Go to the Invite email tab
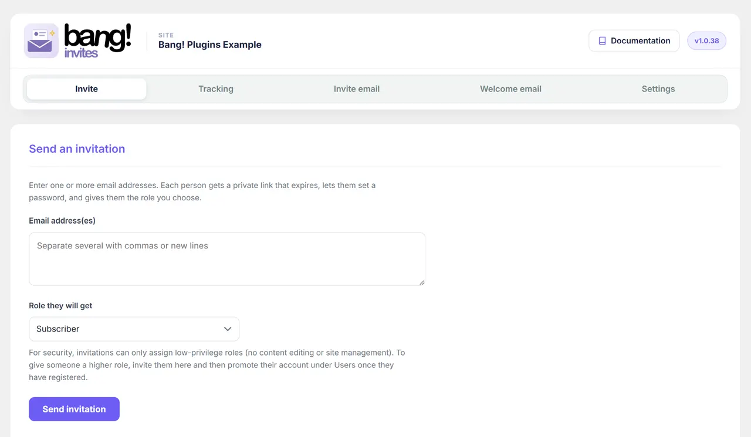 click(x=357, y=89)
